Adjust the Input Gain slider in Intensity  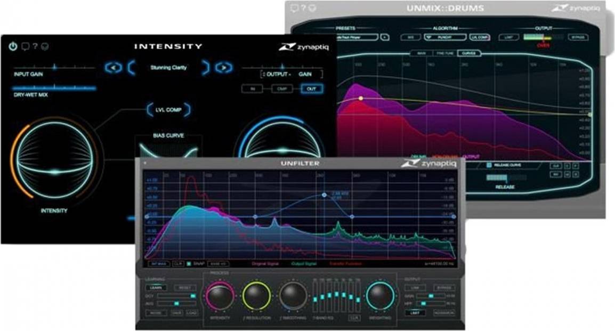tap(54, 68)
